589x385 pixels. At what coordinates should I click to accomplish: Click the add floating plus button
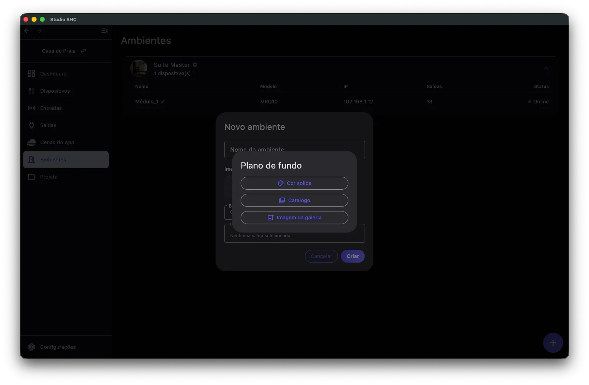click(x=553, y=343)
